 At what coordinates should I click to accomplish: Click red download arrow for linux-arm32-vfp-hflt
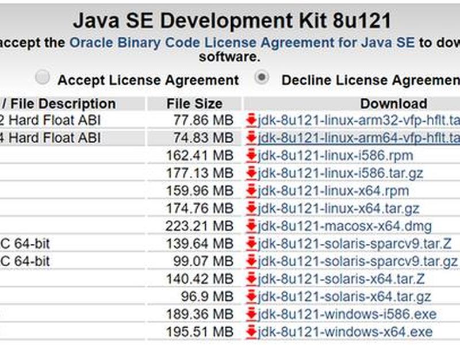coord(251,120)
